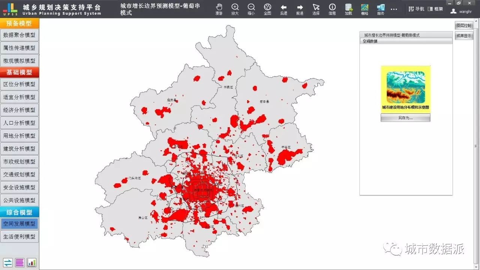Open 生活便利模型 model

pyautogui.click(x=19, y=237)
